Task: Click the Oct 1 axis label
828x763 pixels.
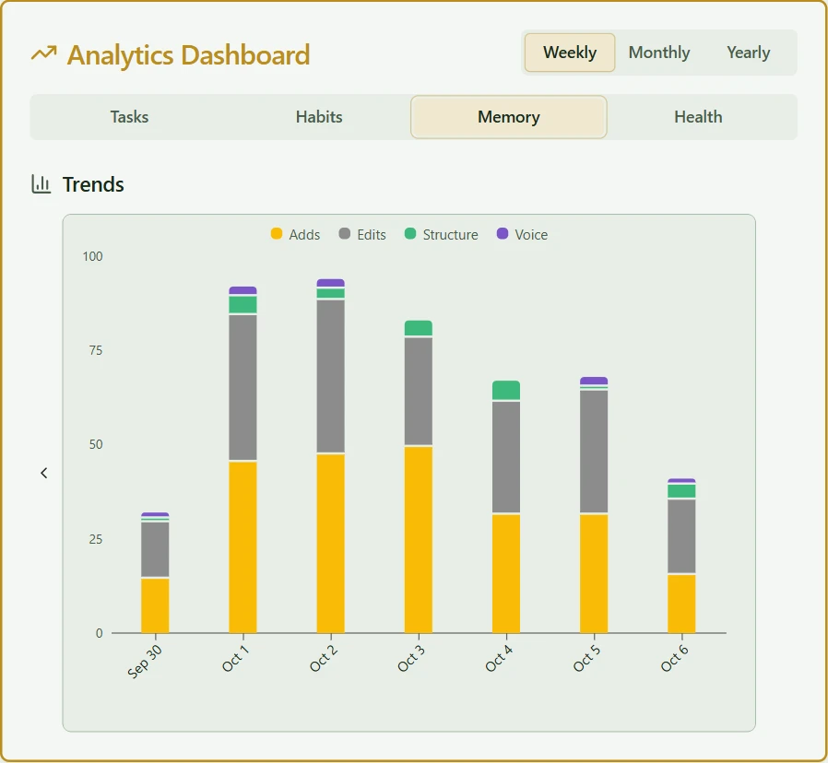Action: point(235,658)
